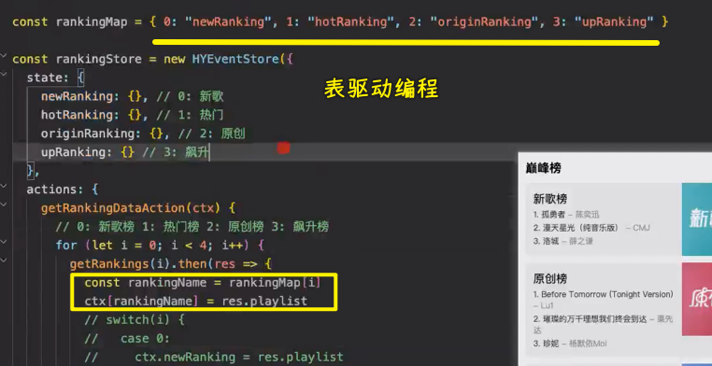Click the HYEventStore class name

click(x=235, y=60)
